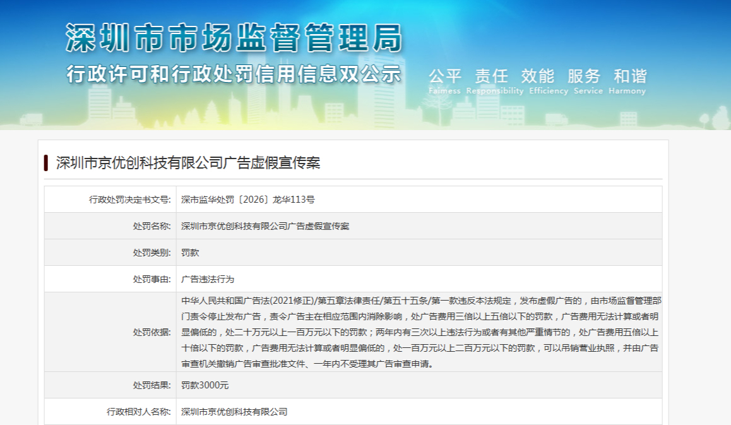Click the 和谐 Harmony slogan text
Screen dimensions: 731x425
(627, 81)
